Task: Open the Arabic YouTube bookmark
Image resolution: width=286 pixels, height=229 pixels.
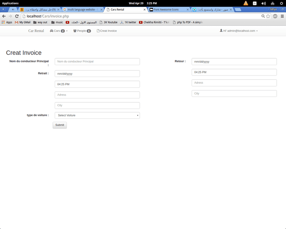Action: pyautogui.click(x=81, y=22)
